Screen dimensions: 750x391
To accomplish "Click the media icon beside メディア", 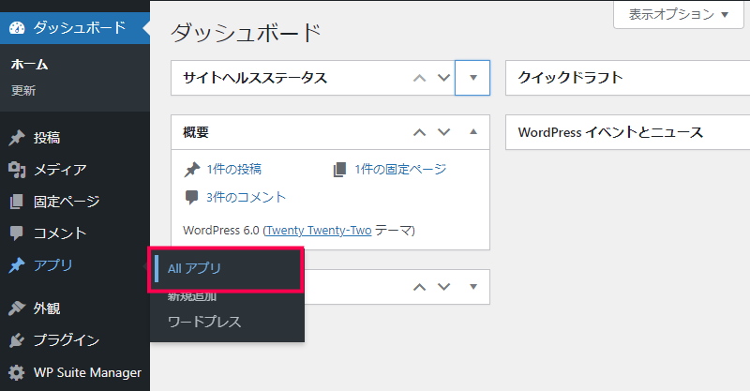I will pos(17,170).
